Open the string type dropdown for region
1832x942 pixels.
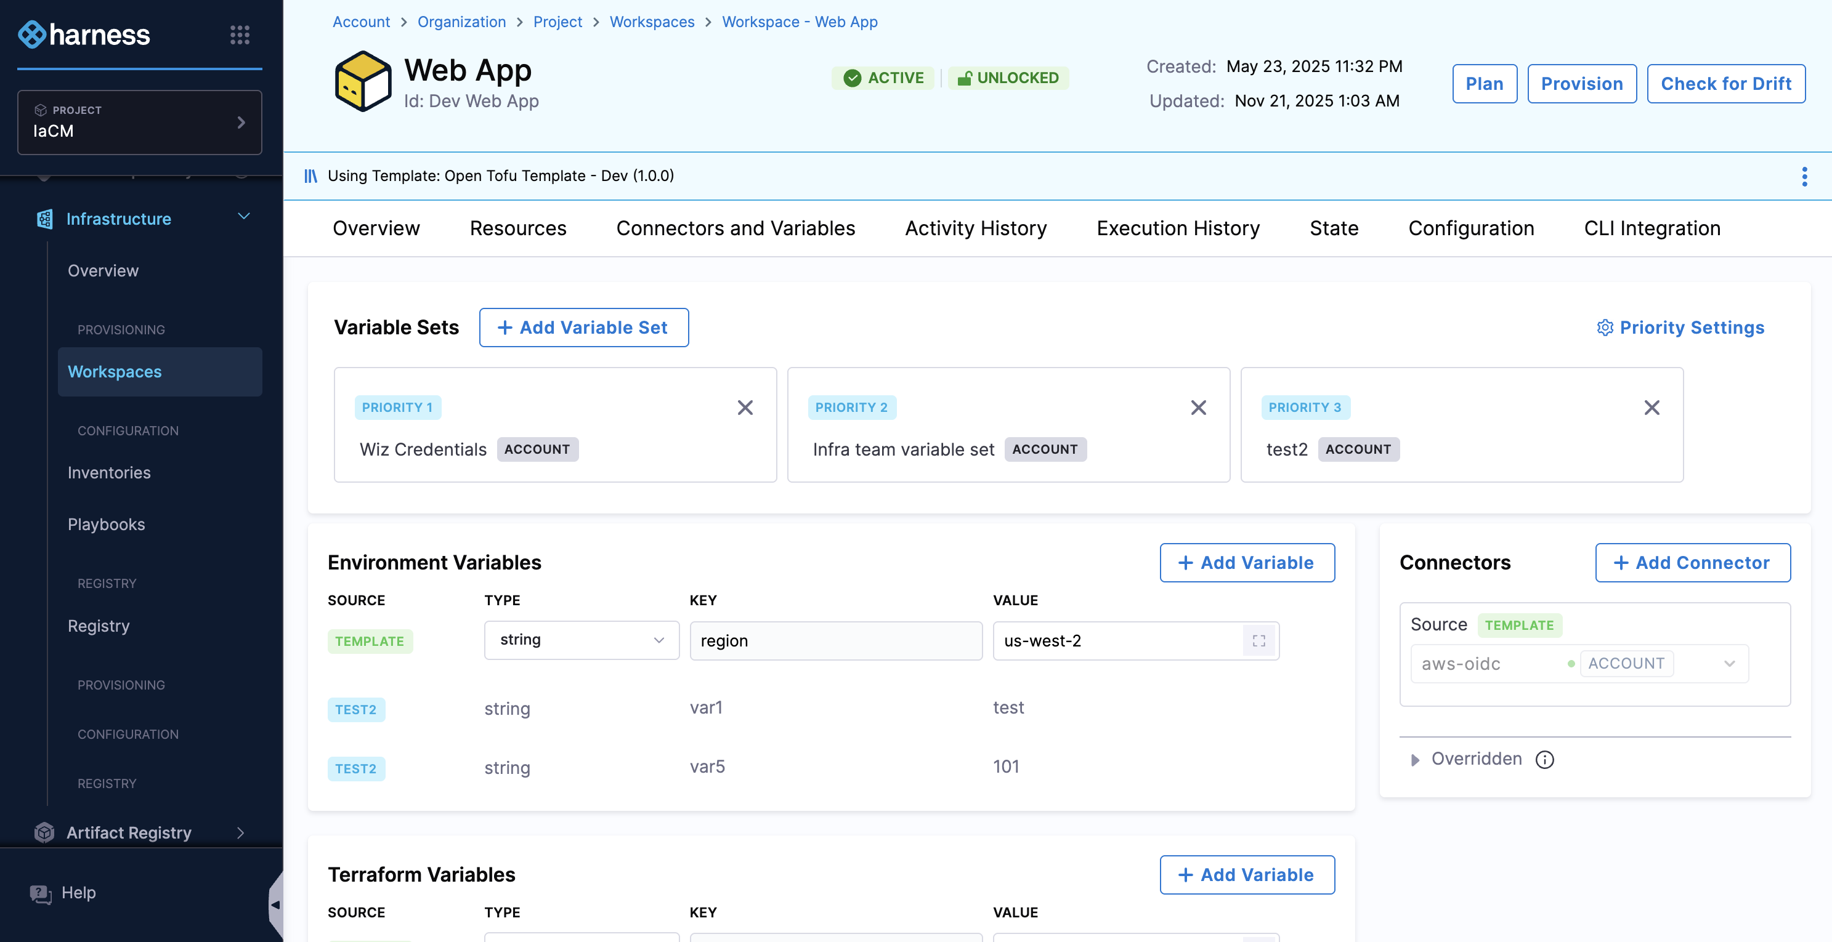point(581,640)
